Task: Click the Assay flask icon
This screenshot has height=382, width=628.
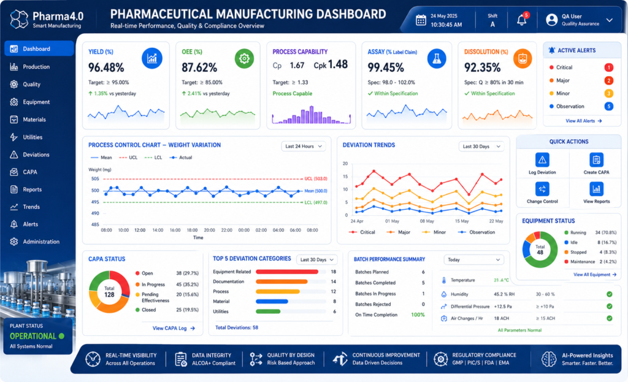Action: pos(437,58)
